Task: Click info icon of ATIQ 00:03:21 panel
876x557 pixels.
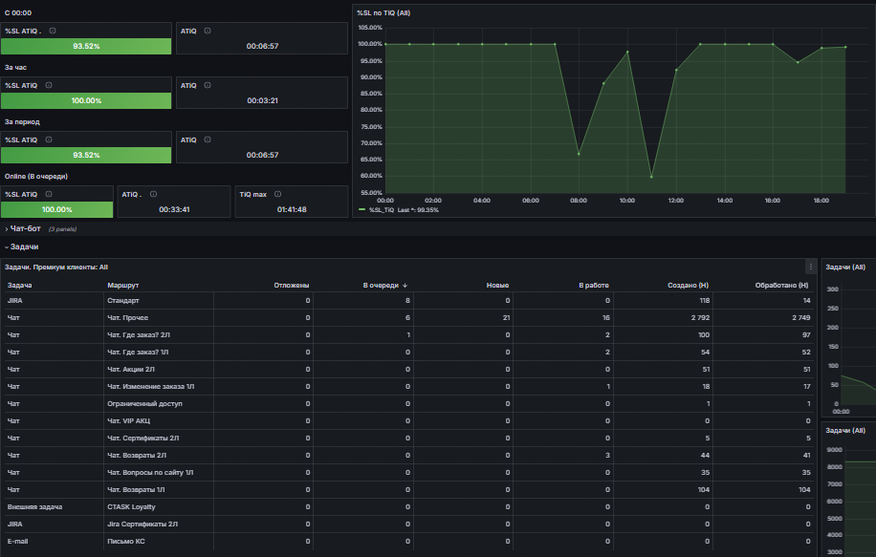Action: coord(208,85)
